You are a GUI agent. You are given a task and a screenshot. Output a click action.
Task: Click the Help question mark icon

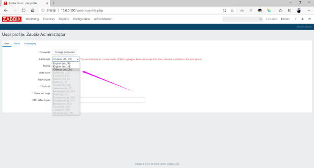tap(295, 19)
